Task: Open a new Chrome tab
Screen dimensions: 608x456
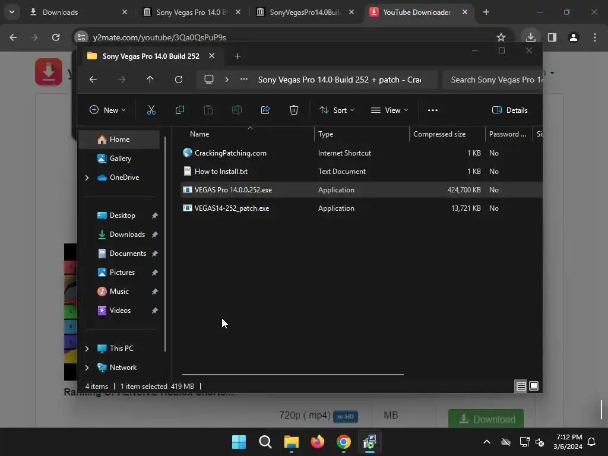Action: click(486, 12)
